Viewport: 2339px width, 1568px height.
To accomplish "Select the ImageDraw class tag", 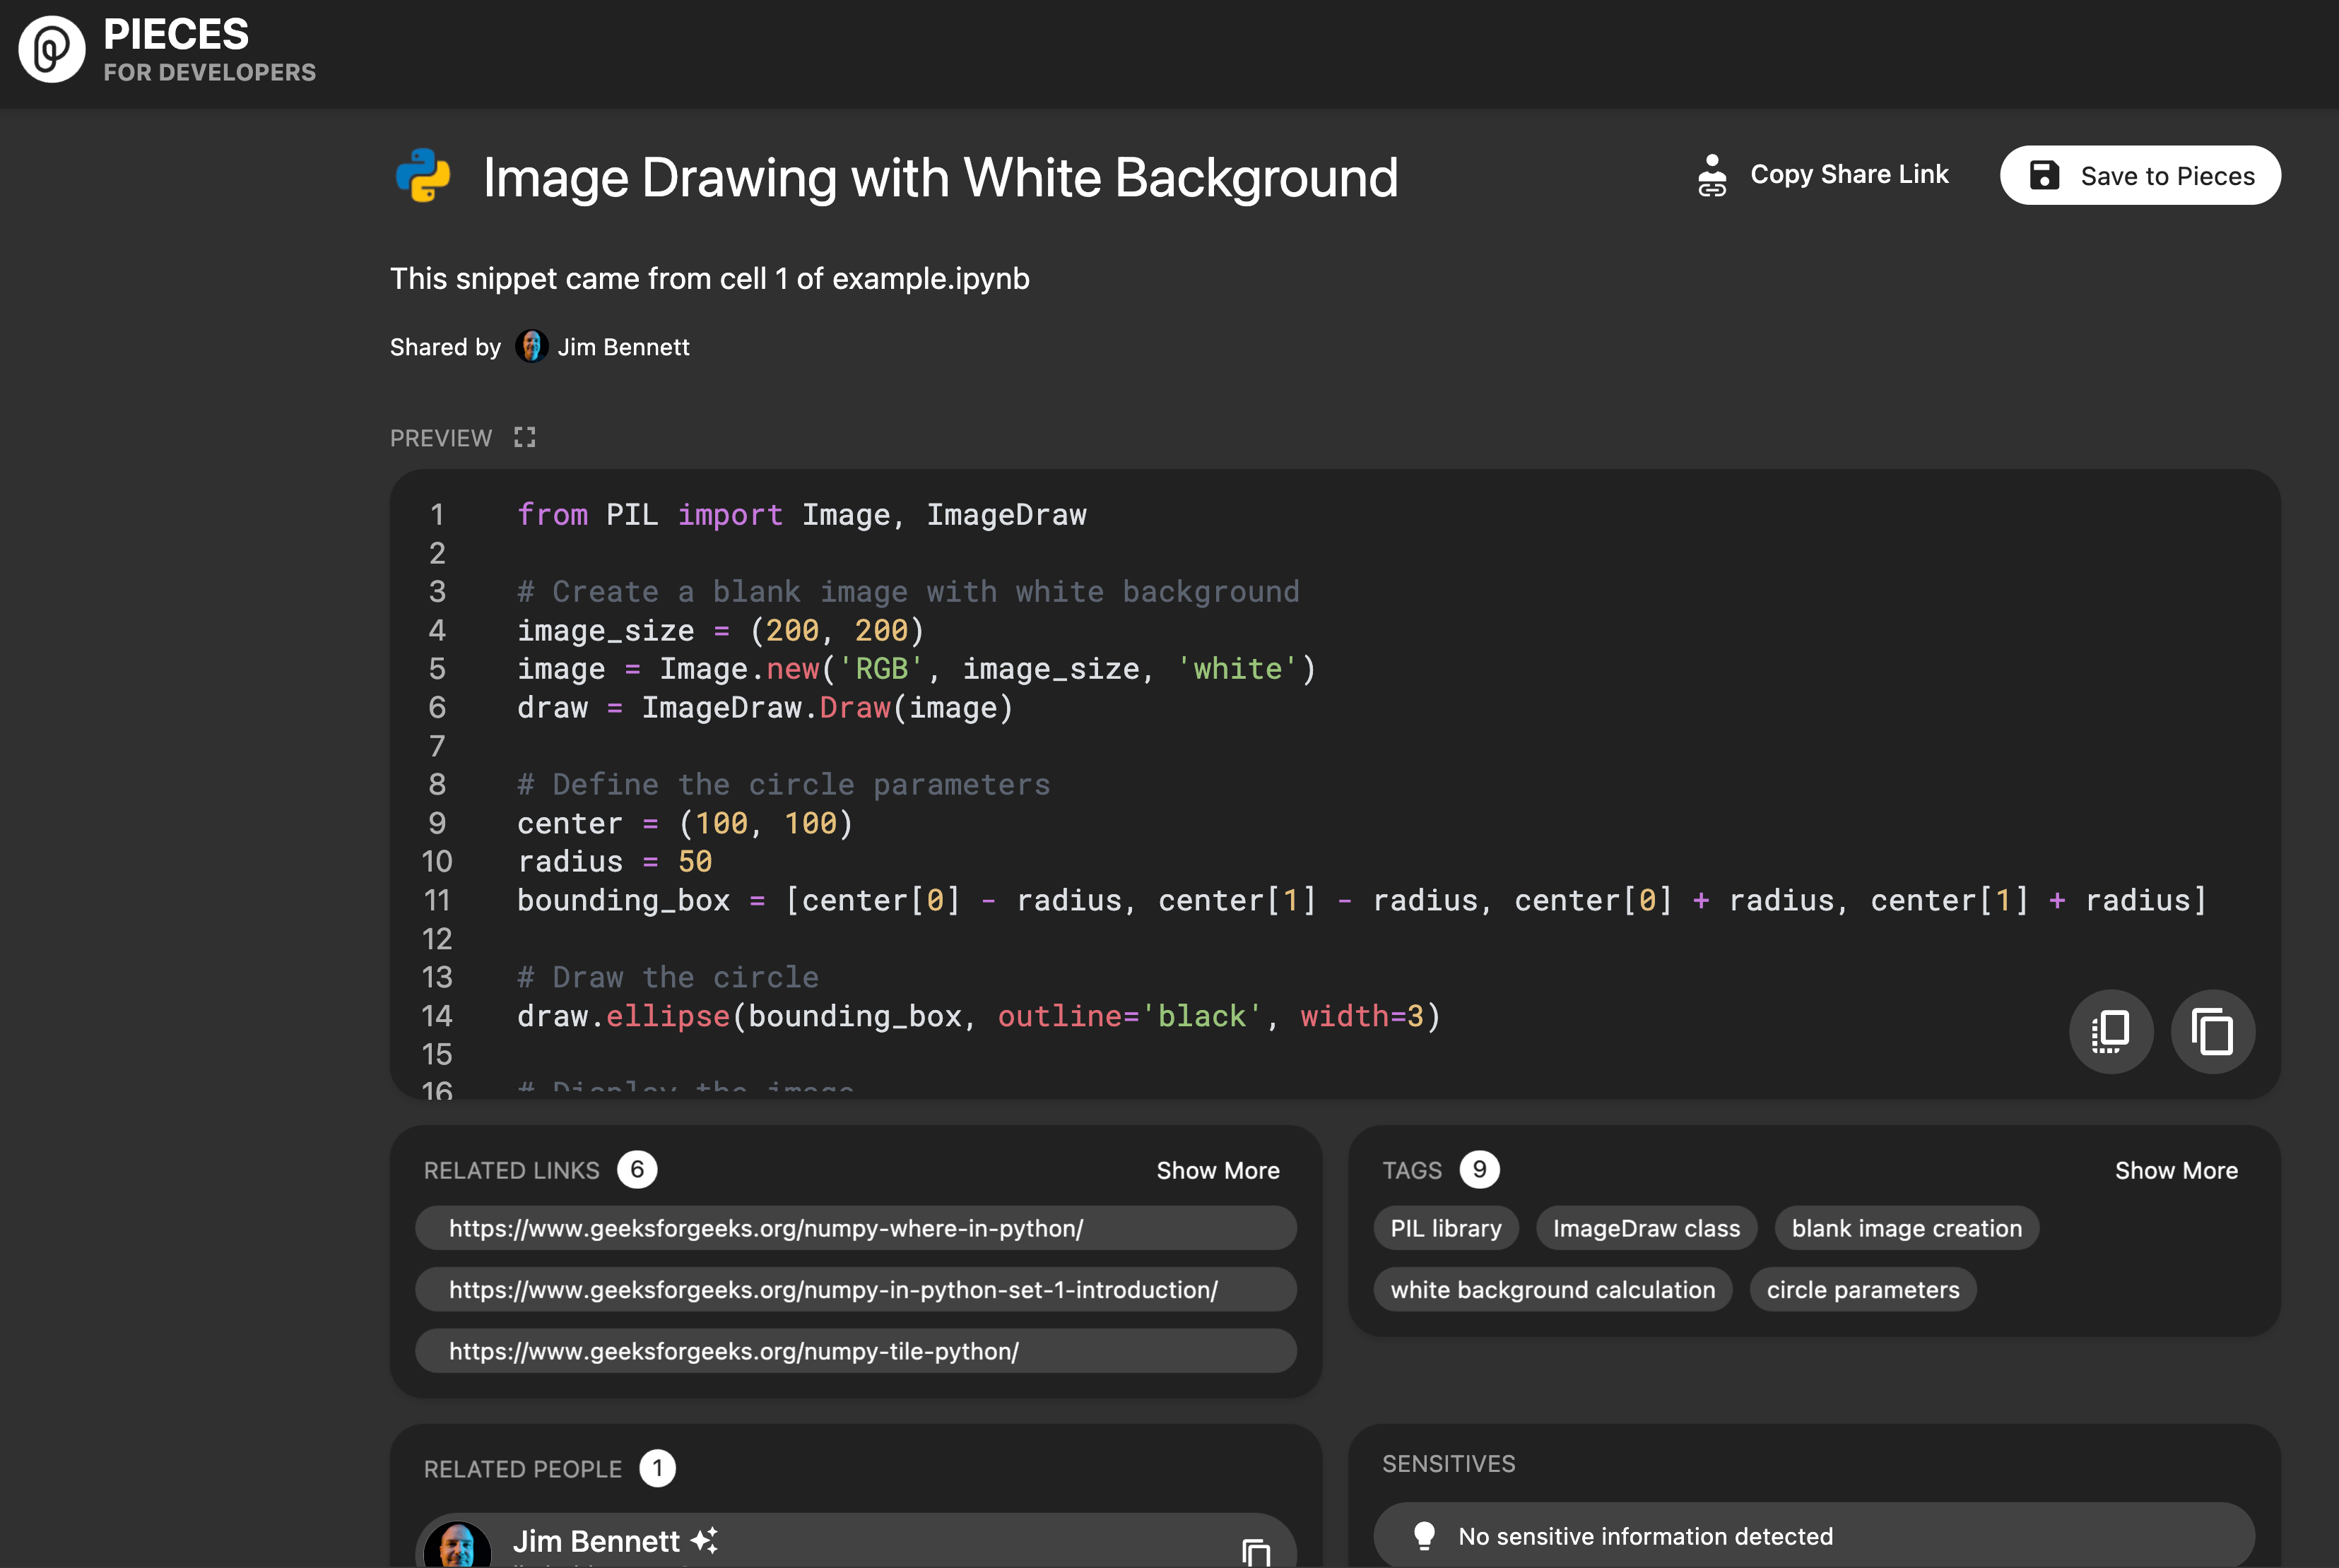I will click(1647, 1227).
